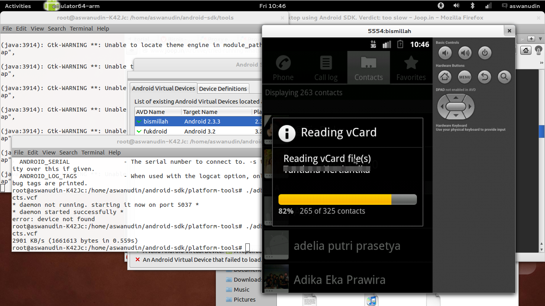
Task: Click the DPAD center button
Action: pos(456,107)
